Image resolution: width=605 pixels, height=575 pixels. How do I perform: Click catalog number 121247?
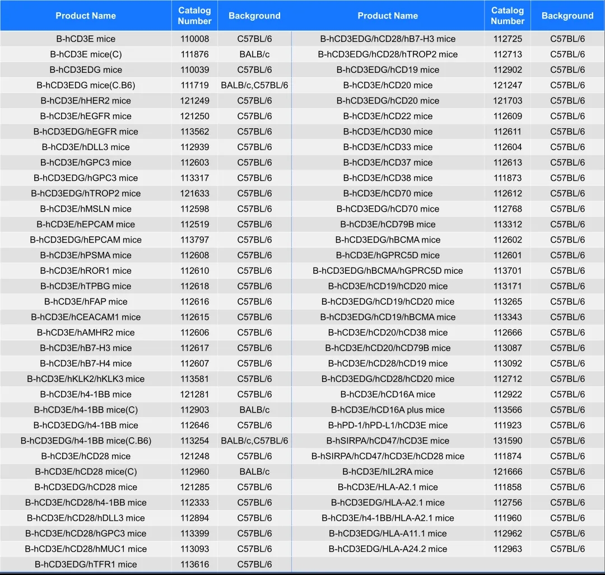(508, 86)
